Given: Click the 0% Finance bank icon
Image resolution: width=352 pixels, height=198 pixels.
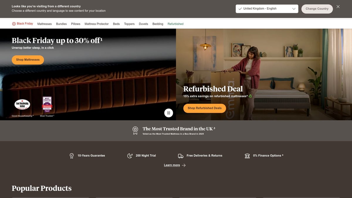Looking at the screenshot, I should click(x=247, y=156).
